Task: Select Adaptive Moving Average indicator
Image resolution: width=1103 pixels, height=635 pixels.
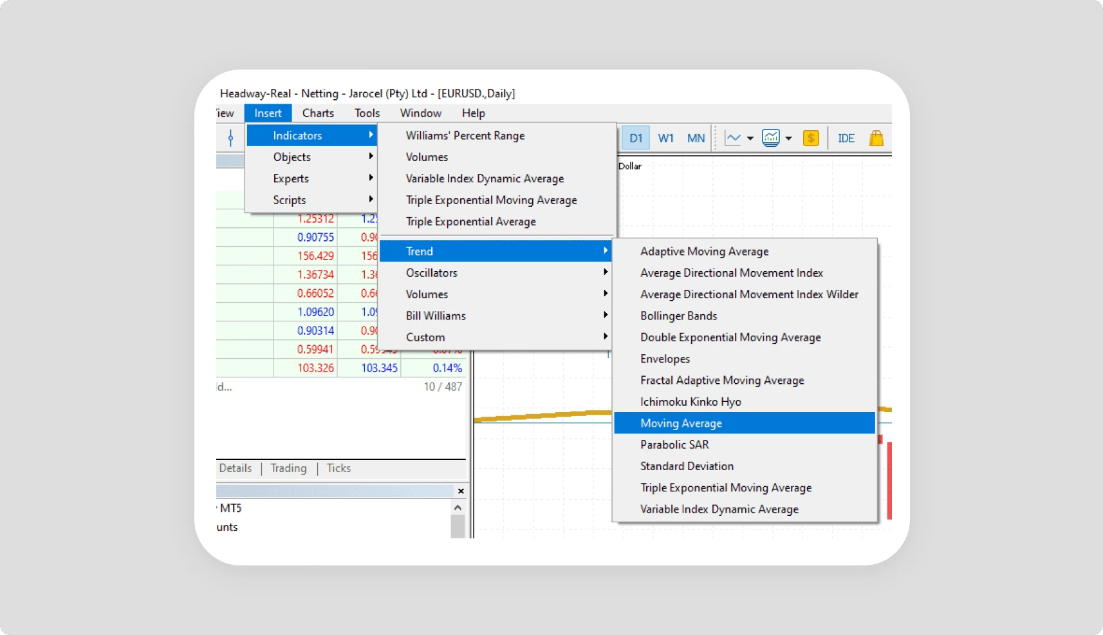Action: (x=745, y=251)
